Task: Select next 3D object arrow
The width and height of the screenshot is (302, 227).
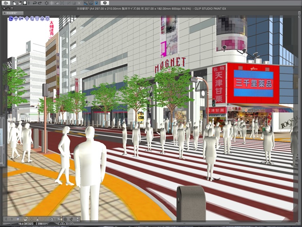Action: click(12, 219)
